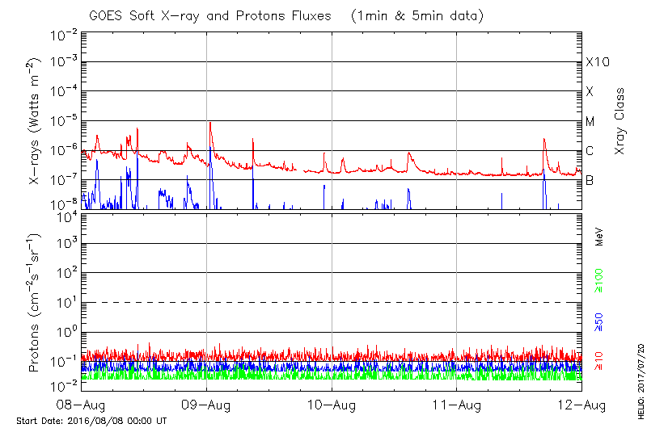Click the 11-Aug date tick label
Screen dimensions: 647x428
[457, 402]
